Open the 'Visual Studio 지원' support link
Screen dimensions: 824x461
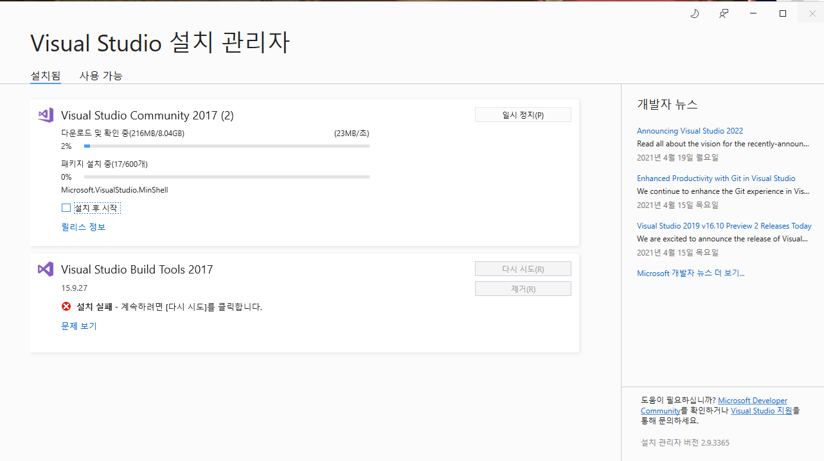pos(762,411)
